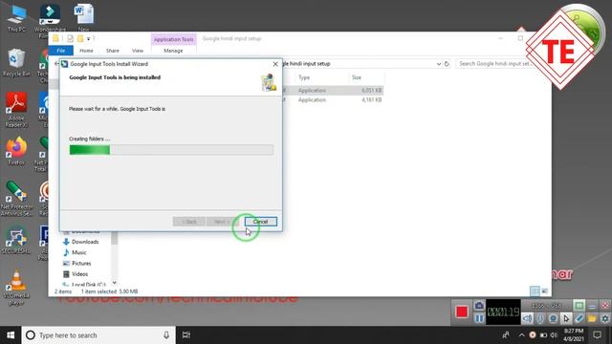Refresh the Explorer folder view
Screen dimensions: 612x344
[x=447, y=64]
